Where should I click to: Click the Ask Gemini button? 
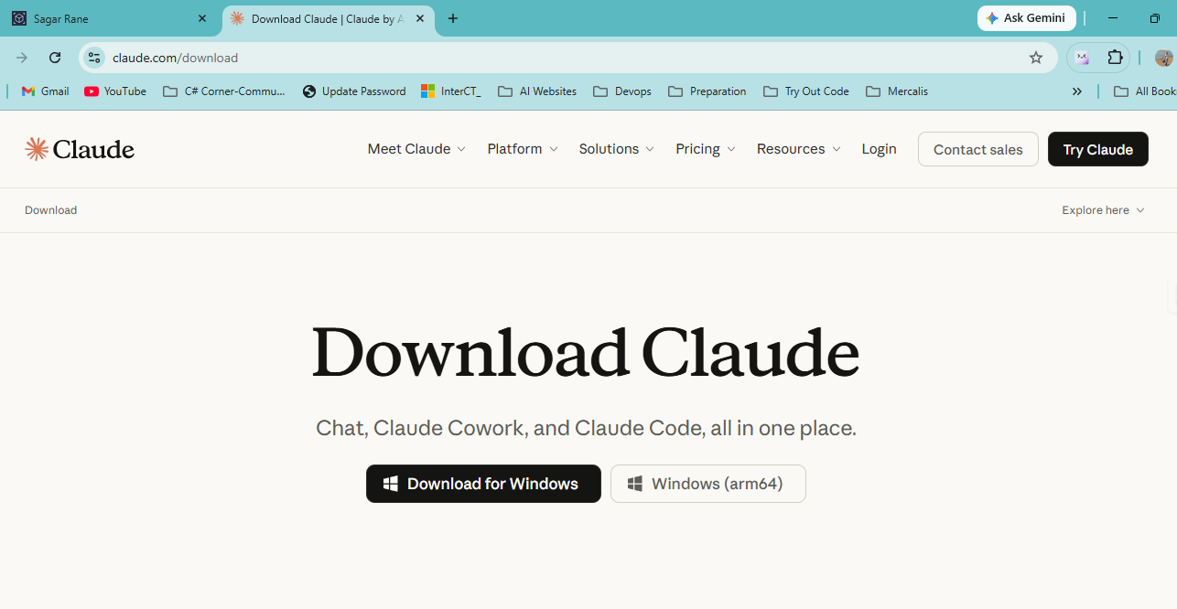coord(1026,18)
